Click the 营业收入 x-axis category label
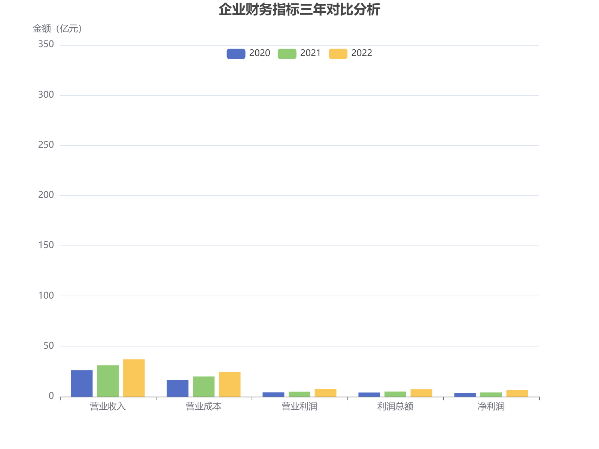Image resolution: width=599 pixels, height=449 pixels. 108,406
